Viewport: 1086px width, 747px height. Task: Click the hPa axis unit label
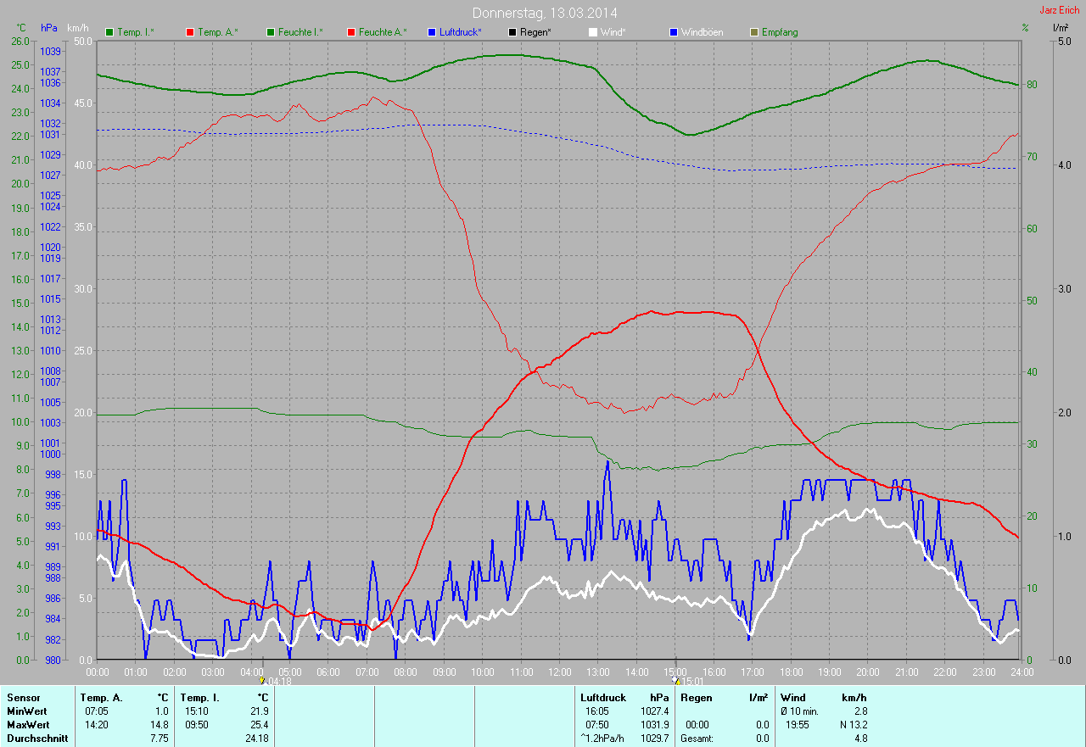tap(49, 28)
